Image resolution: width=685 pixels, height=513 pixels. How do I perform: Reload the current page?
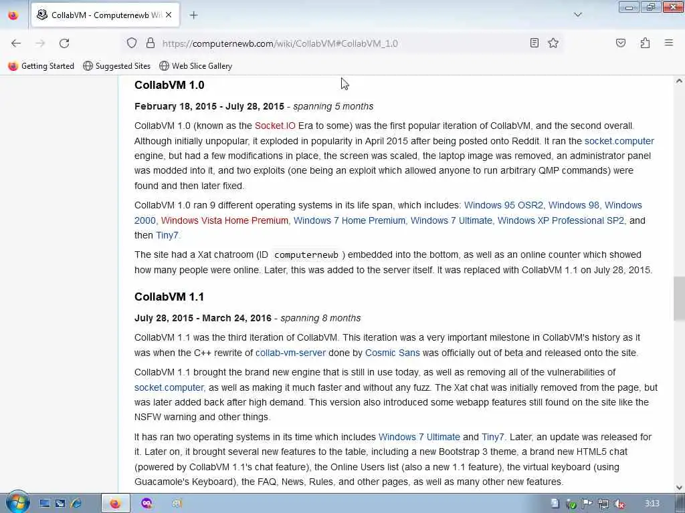tap(64, 43)
